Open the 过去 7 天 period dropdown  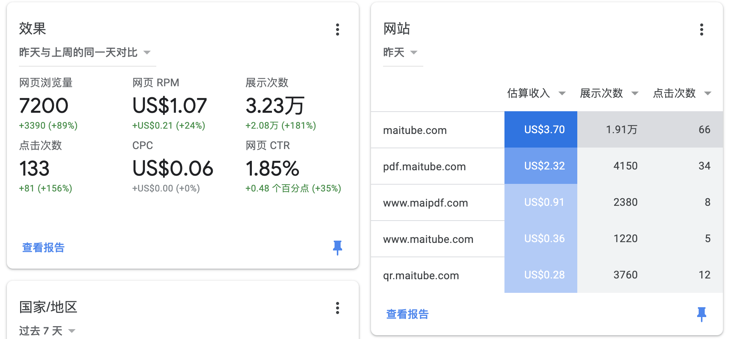(47, 331)
